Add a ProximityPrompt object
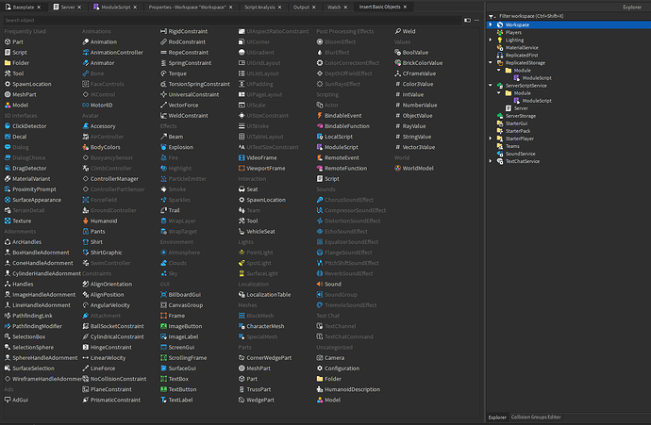The width and height of the screenshot is (651, 425). tap(30, 189)
